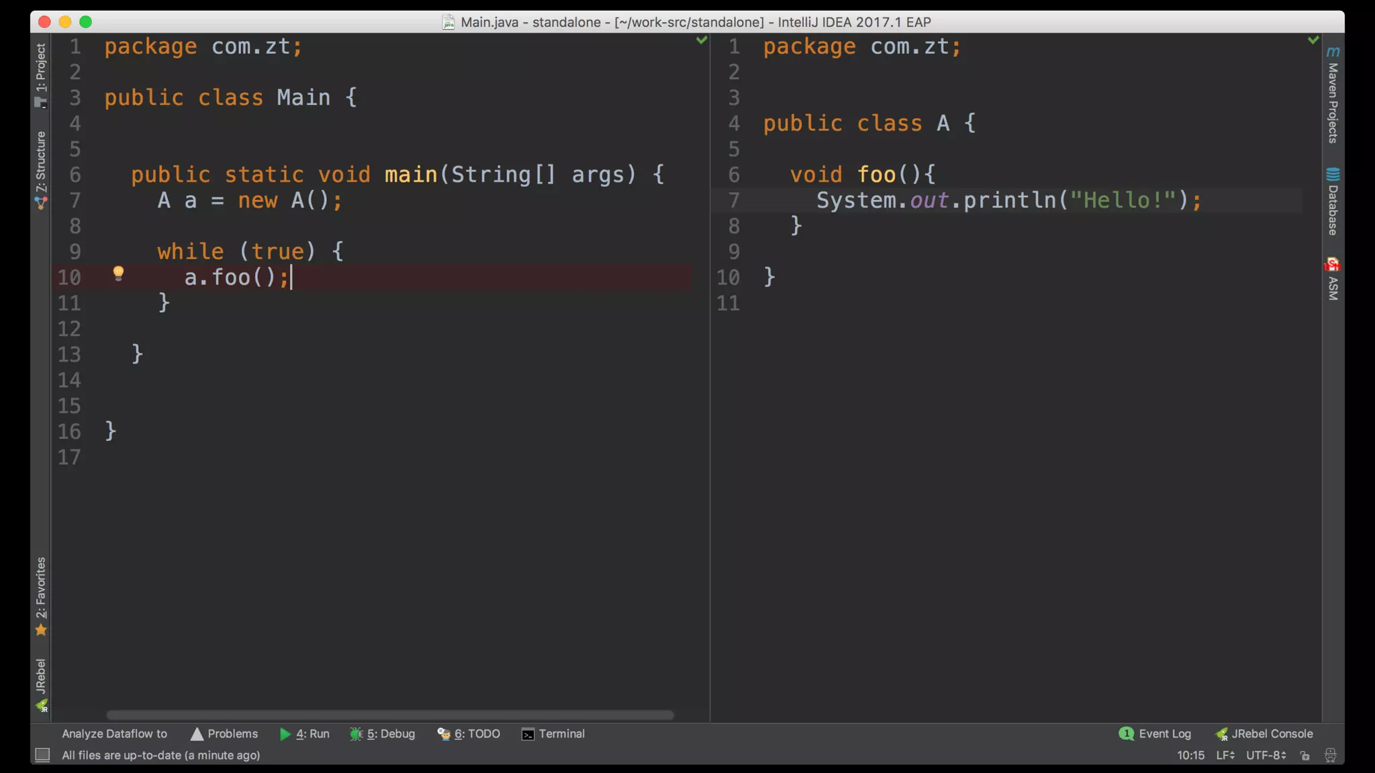Toggle the read-only lock icon
Screen dimensions: 1375x773
tap(1305, 756)
